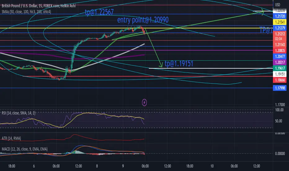Select the 1.21143 red price label
The width and height of the screenshot is (289, 171).
point(280,45)
